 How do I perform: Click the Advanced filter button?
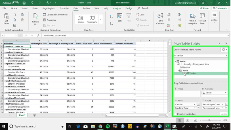(x=142, y=25)
